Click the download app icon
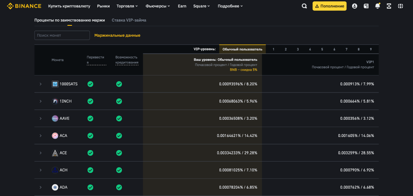 pyautogui.click(x=389, y=6)
